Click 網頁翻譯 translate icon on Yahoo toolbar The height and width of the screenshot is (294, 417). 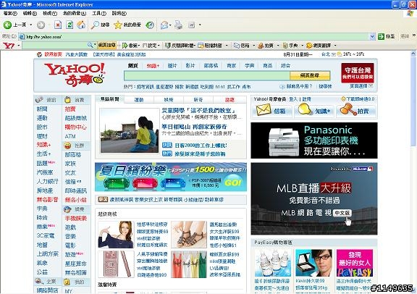[309, 46]
